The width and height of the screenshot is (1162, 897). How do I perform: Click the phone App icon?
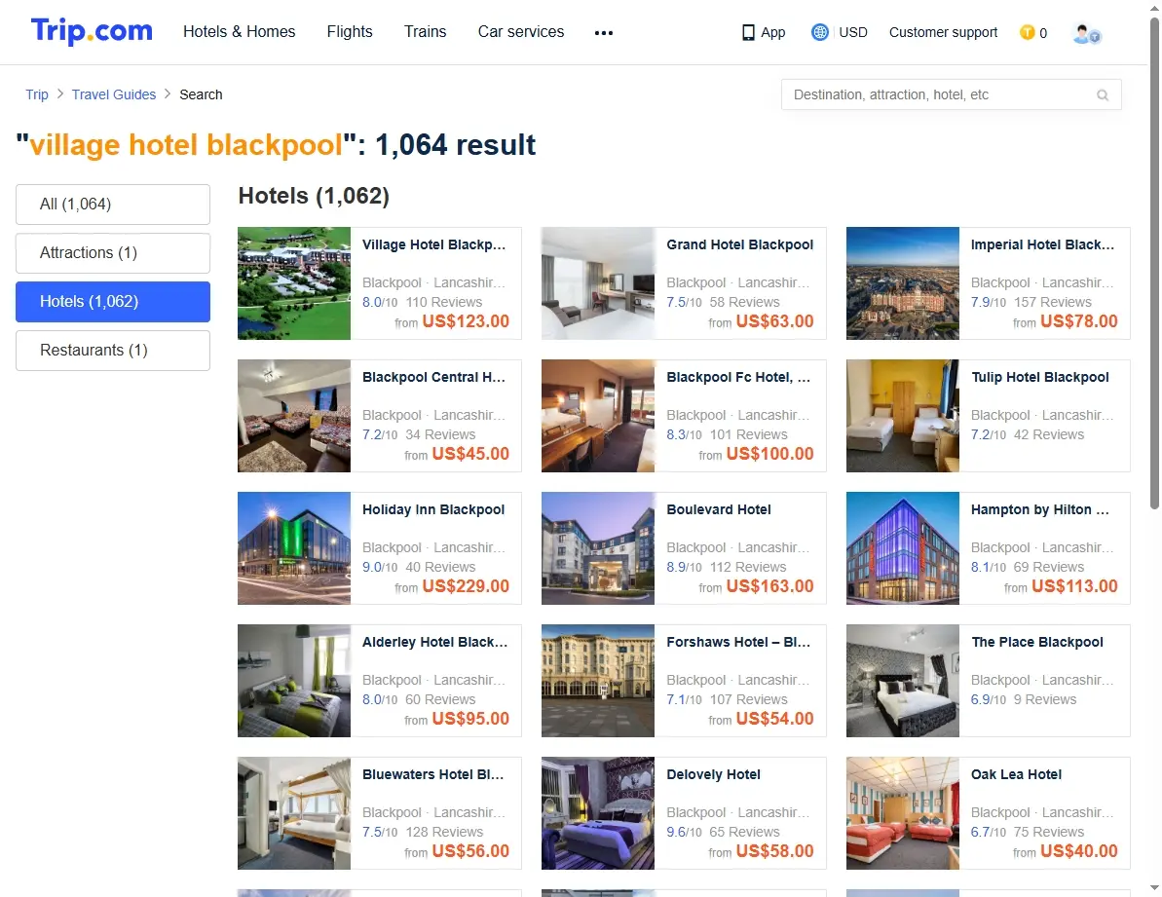pos(748,32)
